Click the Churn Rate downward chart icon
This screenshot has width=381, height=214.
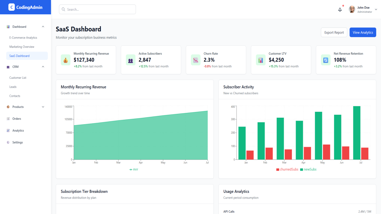click(196, 60)
